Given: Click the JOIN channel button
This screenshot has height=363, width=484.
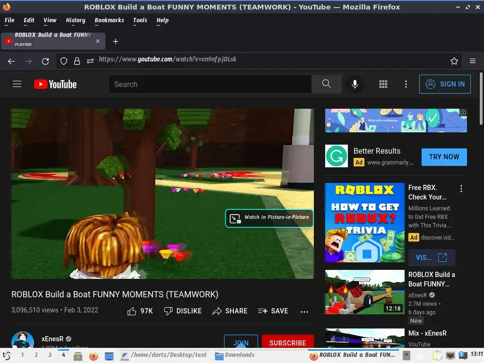Looking at the screenshot, I should (x=241, y=341).
